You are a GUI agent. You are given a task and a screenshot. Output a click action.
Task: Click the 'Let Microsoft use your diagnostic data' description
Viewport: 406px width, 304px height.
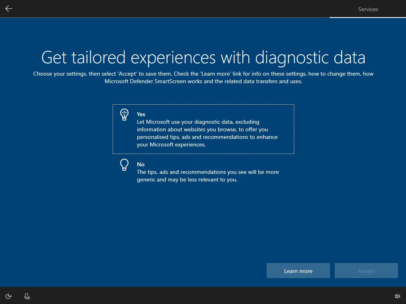(207, 133)
